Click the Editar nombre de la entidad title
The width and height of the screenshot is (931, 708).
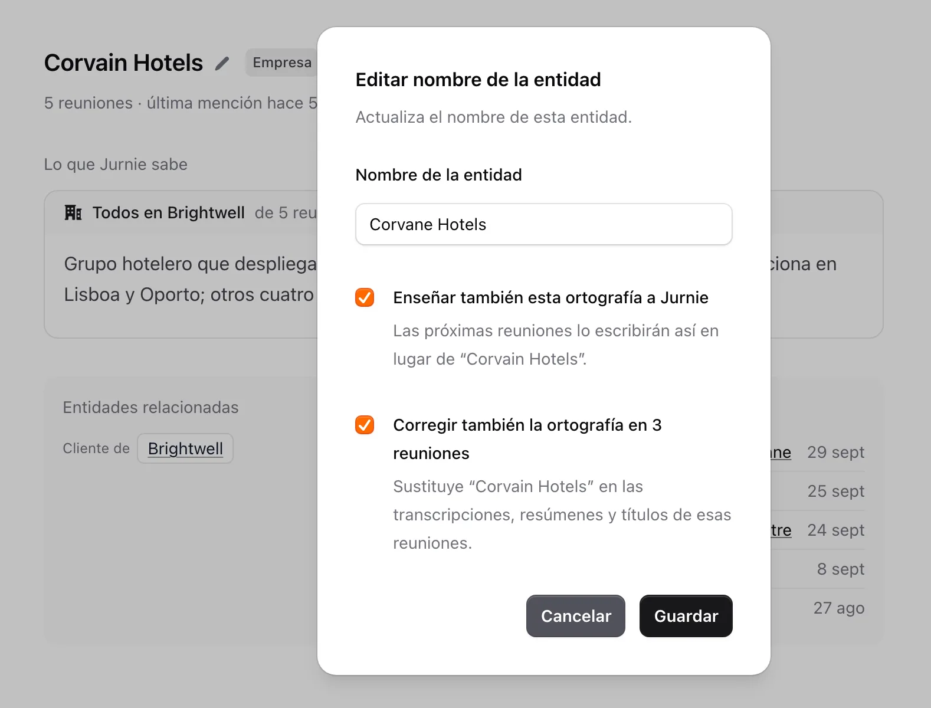pyautogui.click(x=478, y=79)
